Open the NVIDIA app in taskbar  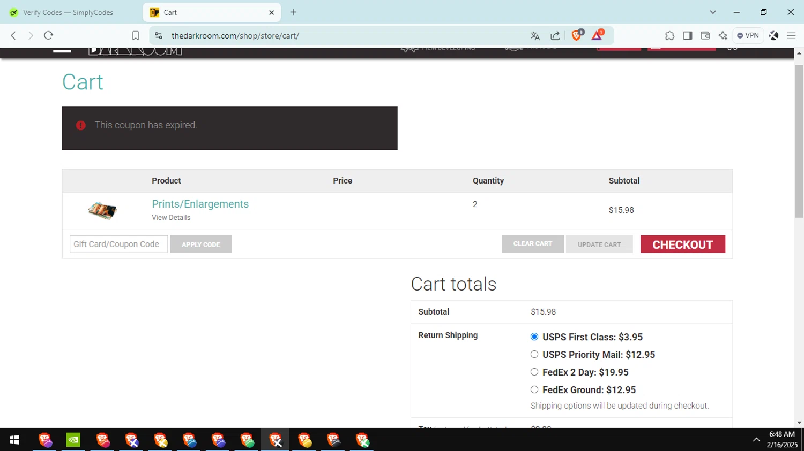tap(73, 440)
